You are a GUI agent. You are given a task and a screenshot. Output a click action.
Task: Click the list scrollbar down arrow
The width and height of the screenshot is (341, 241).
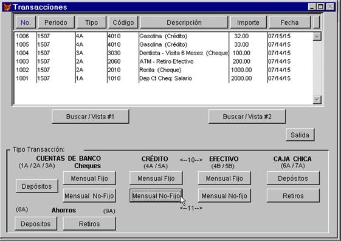coord(317,100)
